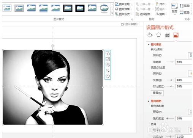This screenshot has width=193, height=138.
Task: Select the black-and-white woman picture
Action: point(53,87)
